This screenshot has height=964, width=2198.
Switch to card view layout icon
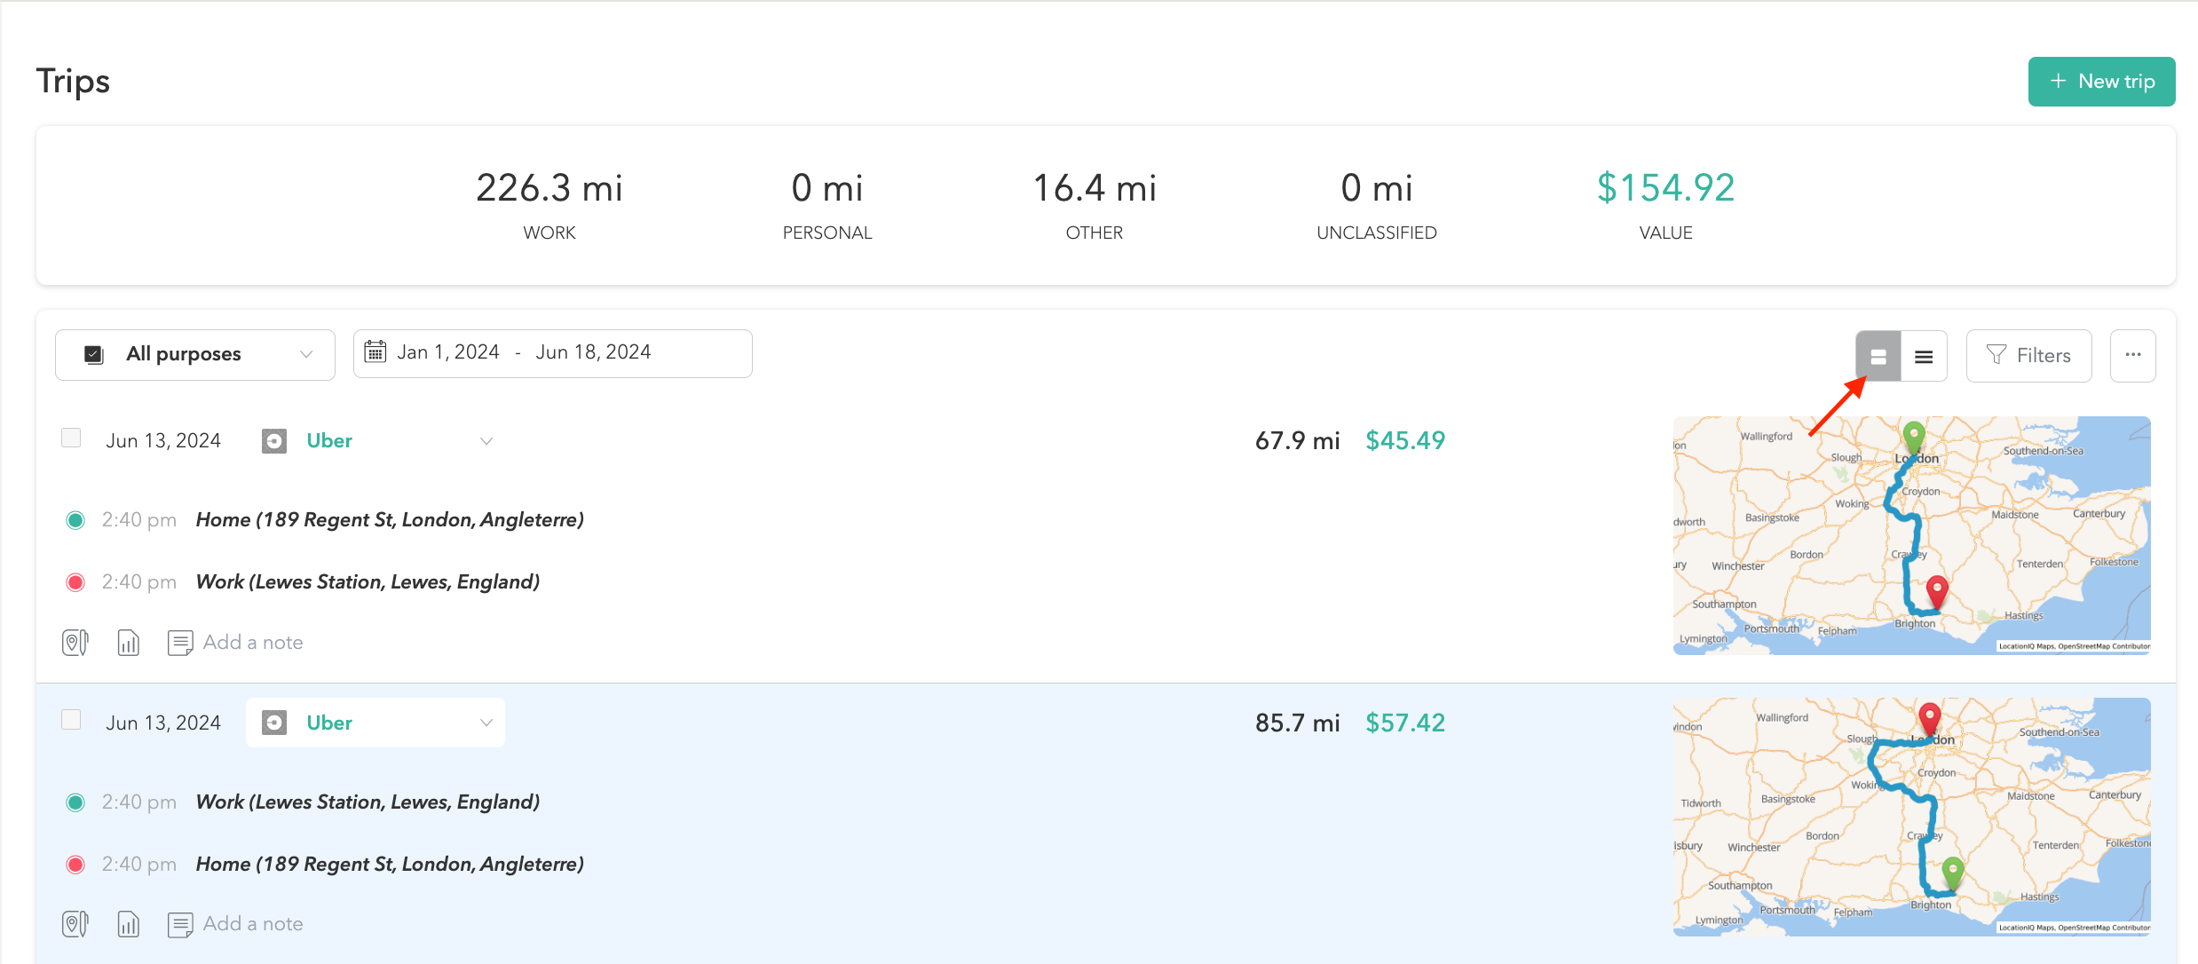pos(1878,356)
